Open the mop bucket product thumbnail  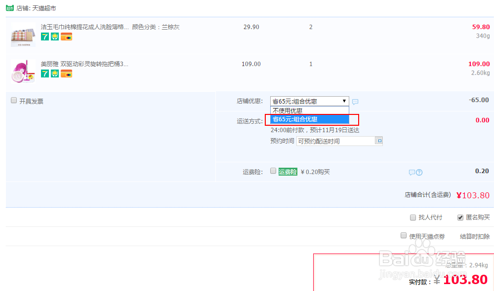point(23,72)
